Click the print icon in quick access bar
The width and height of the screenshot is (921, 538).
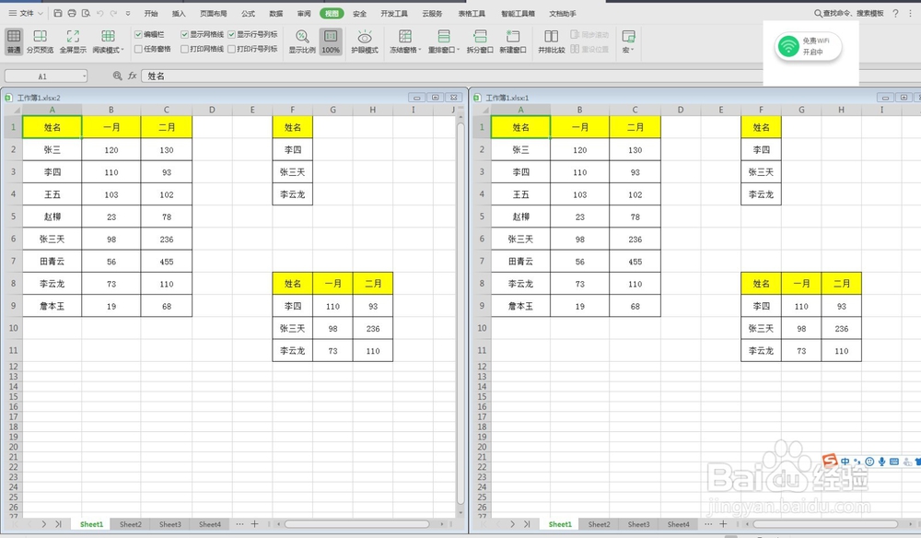click(x=72, y=13)
